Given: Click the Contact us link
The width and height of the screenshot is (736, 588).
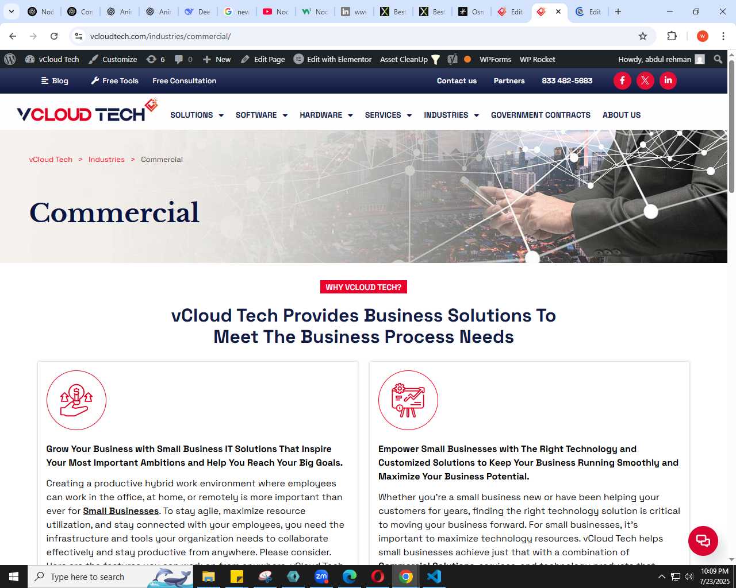Looking at the screenshot, I should click(457, 81).
